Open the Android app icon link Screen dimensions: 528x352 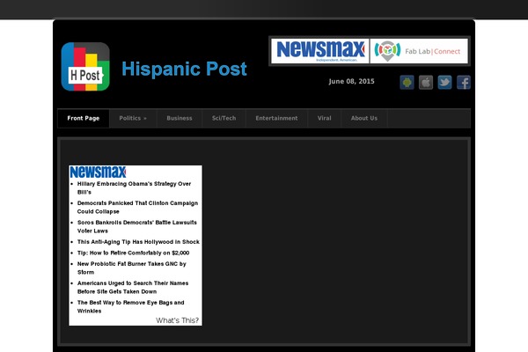(x=407, y=82)
